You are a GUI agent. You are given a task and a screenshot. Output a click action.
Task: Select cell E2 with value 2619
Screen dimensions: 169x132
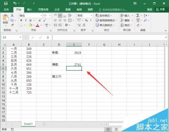(74, 53)
